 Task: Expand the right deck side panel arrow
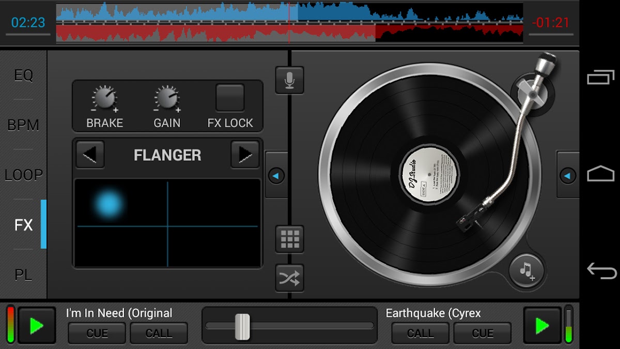click(567, 176)
